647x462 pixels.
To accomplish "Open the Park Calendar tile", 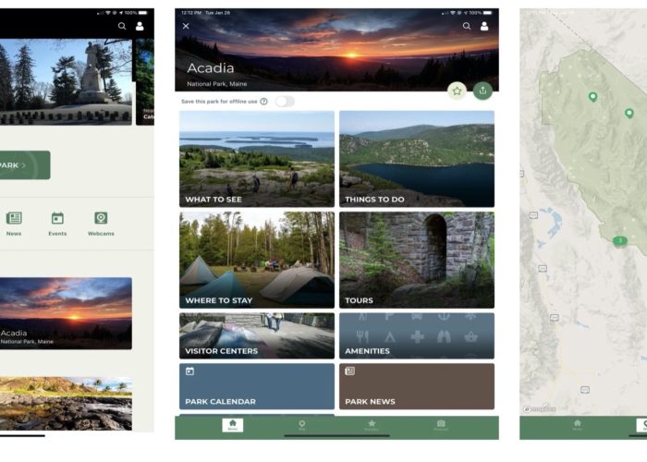I will pyautogui.click(x=257, y=386).
